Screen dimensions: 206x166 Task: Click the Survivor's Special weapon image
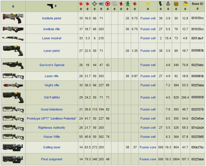click(13, 65)
